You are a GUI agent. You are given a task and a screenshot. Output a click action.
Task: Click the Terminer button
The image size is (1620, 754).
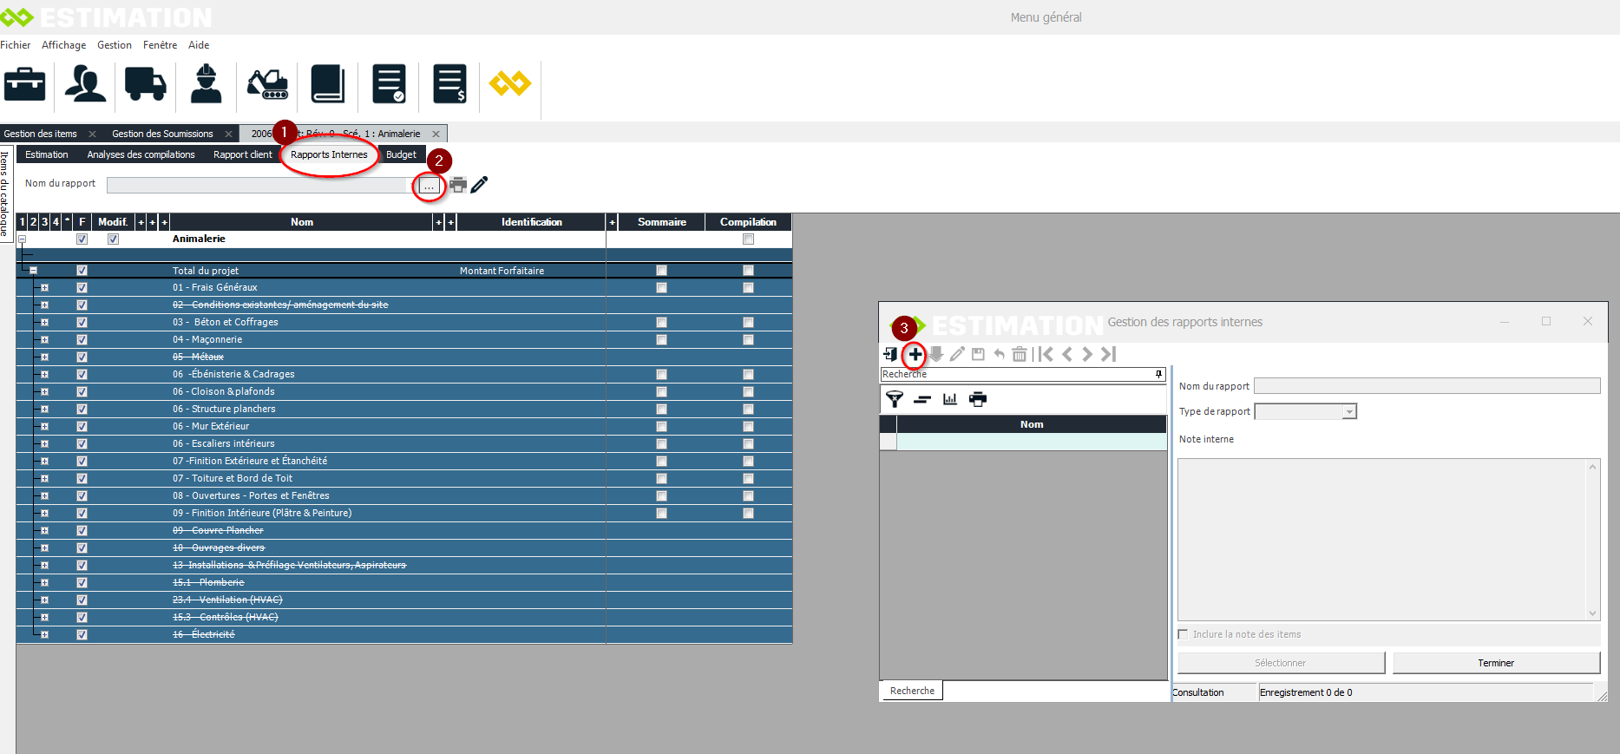[x=1495, y=663]
